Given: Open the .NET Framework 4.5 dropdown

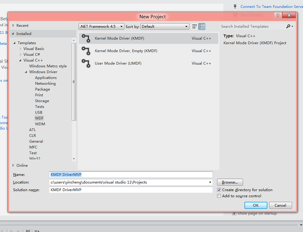Looking at the screenshot, I should tap(121, 26).
